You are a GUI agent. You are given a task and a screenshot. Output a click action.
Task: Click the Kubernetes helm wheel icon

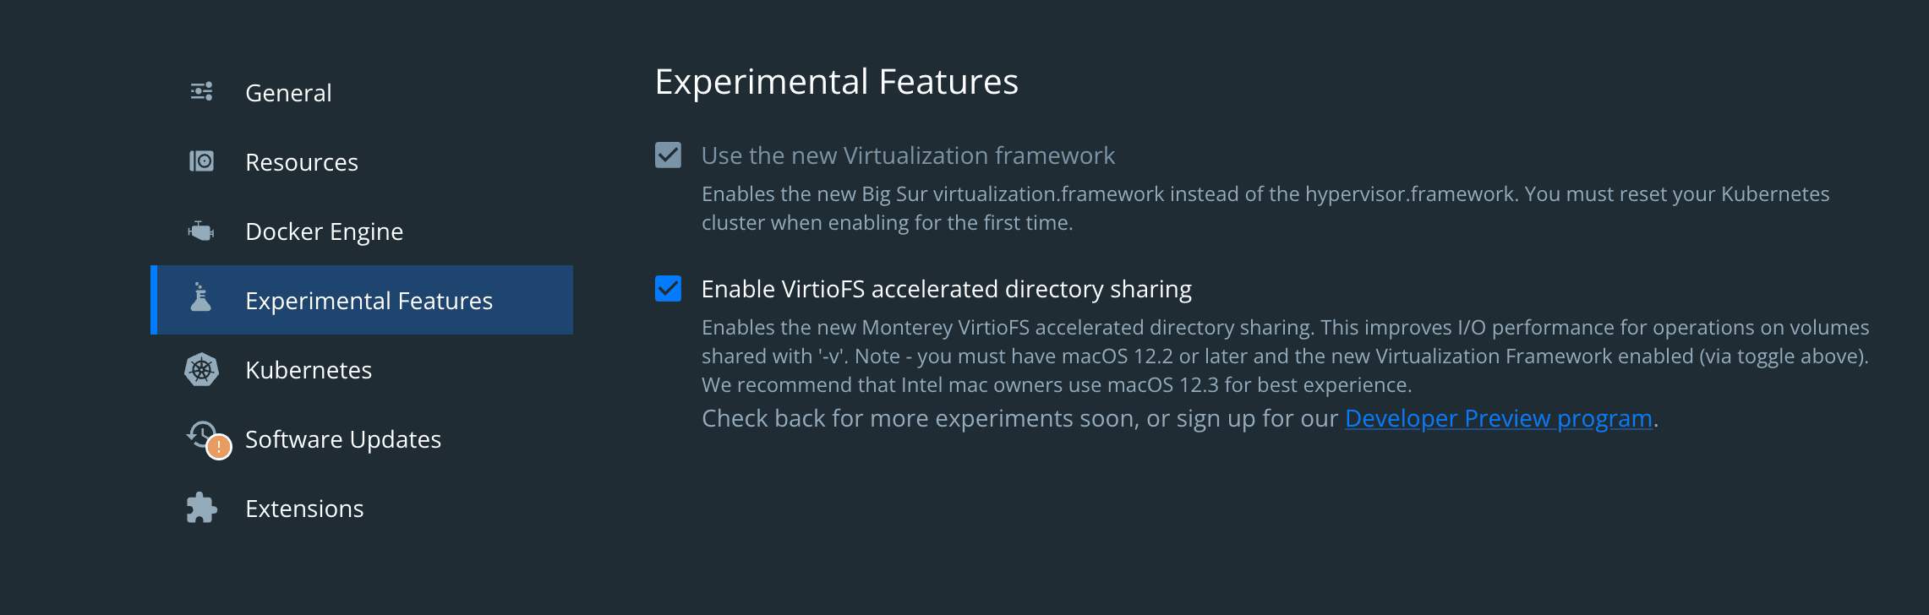pos(201,369)
